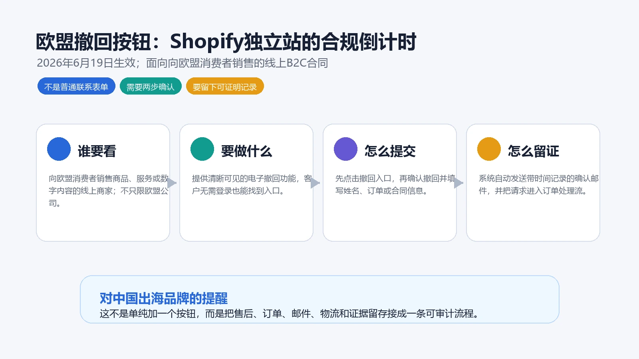Click the teal 需要两步确认 pill tag
This screenshot has height=359, width=639.
(x=151, y=87)
